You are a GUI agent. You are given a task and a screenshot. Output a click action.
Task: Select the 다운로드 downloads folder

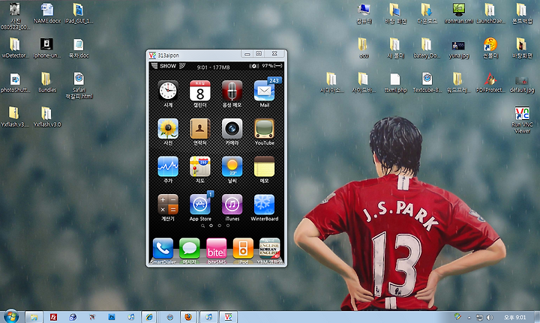tap(427, 13)
